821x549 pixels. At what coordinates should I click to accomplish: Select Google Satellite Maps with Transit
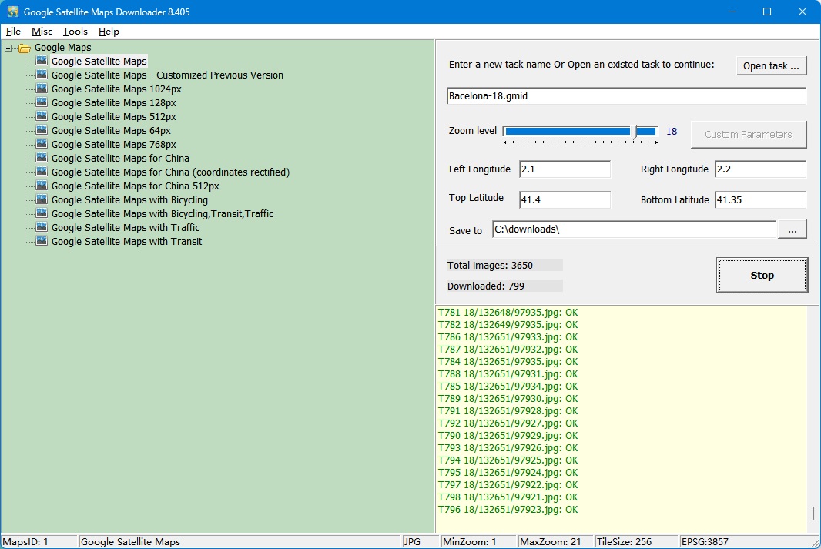pyautogui.click(x=127, y=241)
